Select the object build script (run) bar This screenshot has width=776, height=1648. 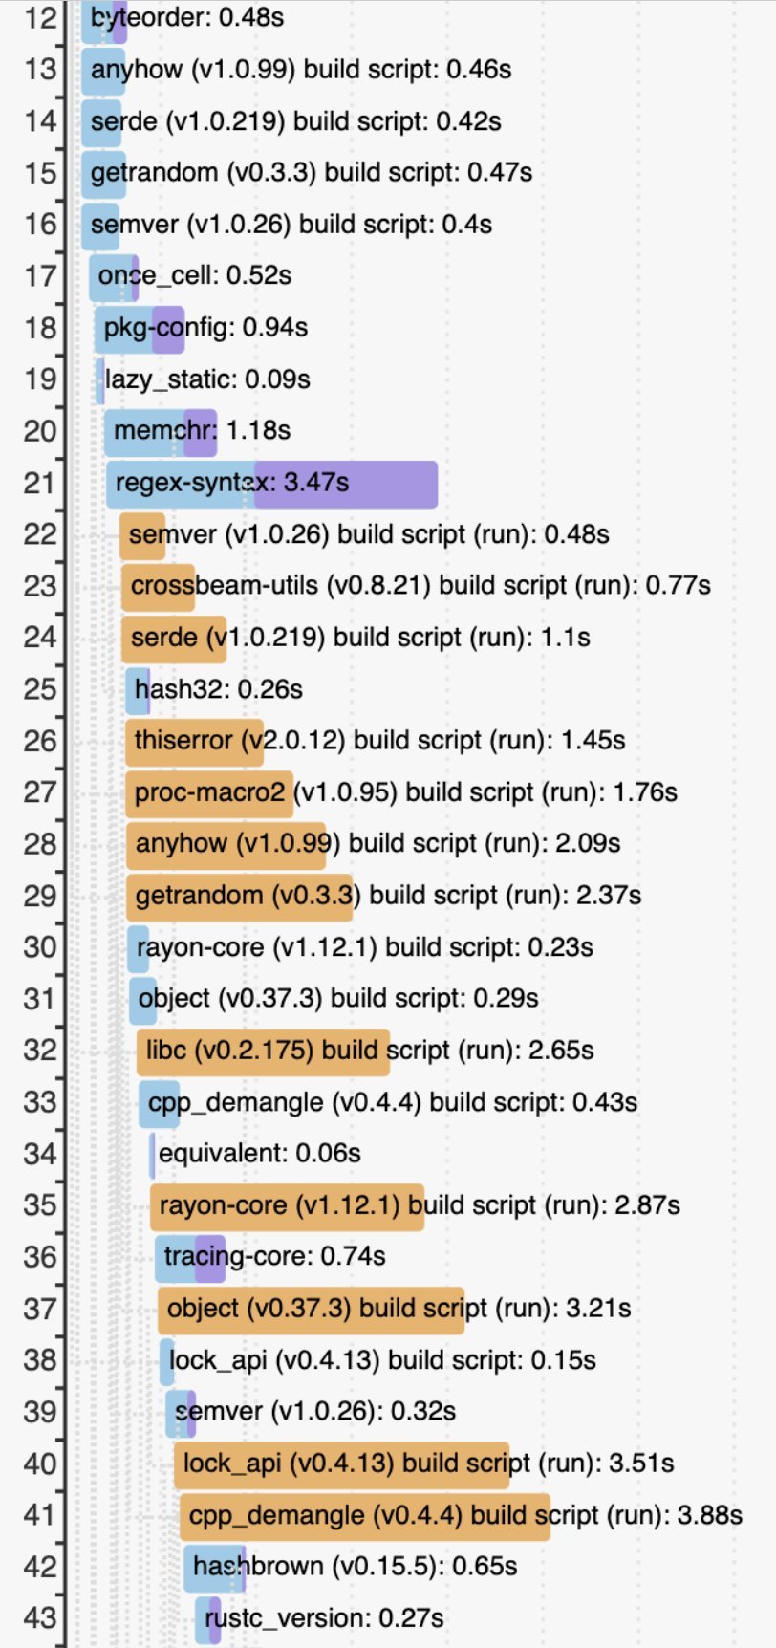click(311, 1309)
